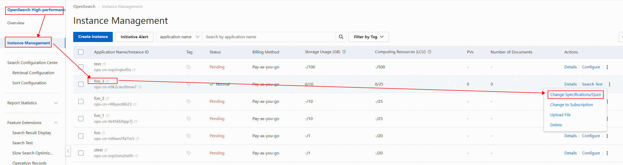623x165 pixels.
Task: Select Change to Subscription menu option
Action: point(571,105)
